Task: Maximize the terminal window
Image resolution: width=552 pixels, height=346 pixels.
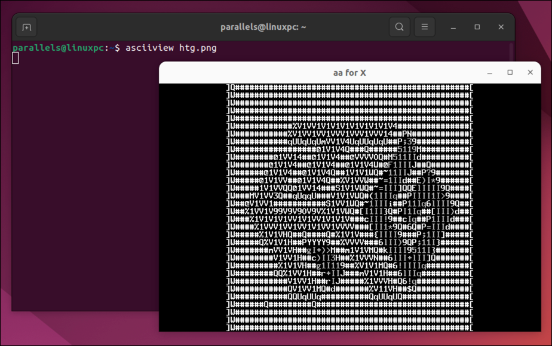Action: pos(477,27)
